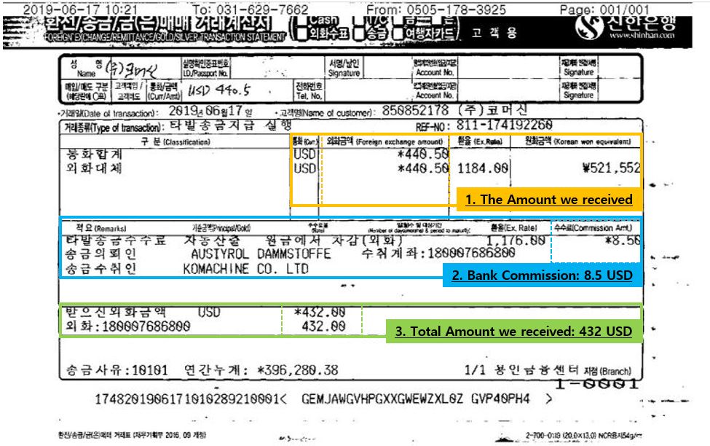
Task: Click the Name of customer label
Action: tap(326, 112)
